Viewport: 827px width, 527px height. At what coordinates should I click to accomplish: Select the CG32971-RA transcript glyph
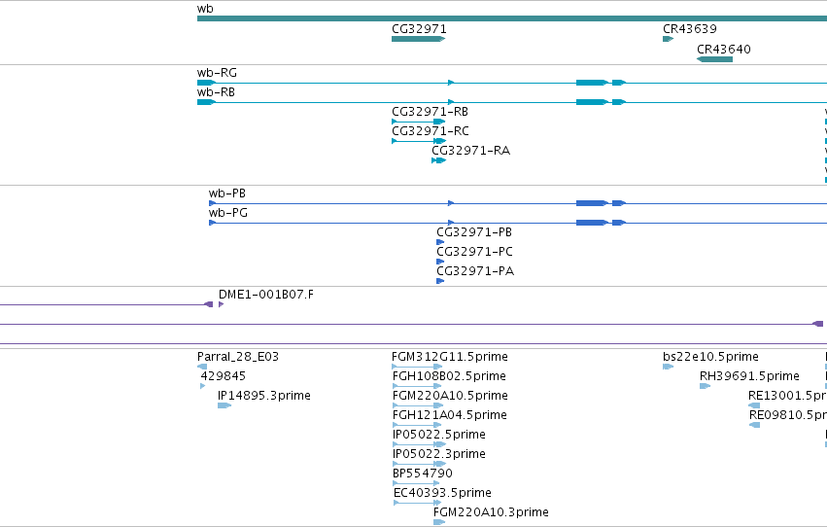click(439, 160)
